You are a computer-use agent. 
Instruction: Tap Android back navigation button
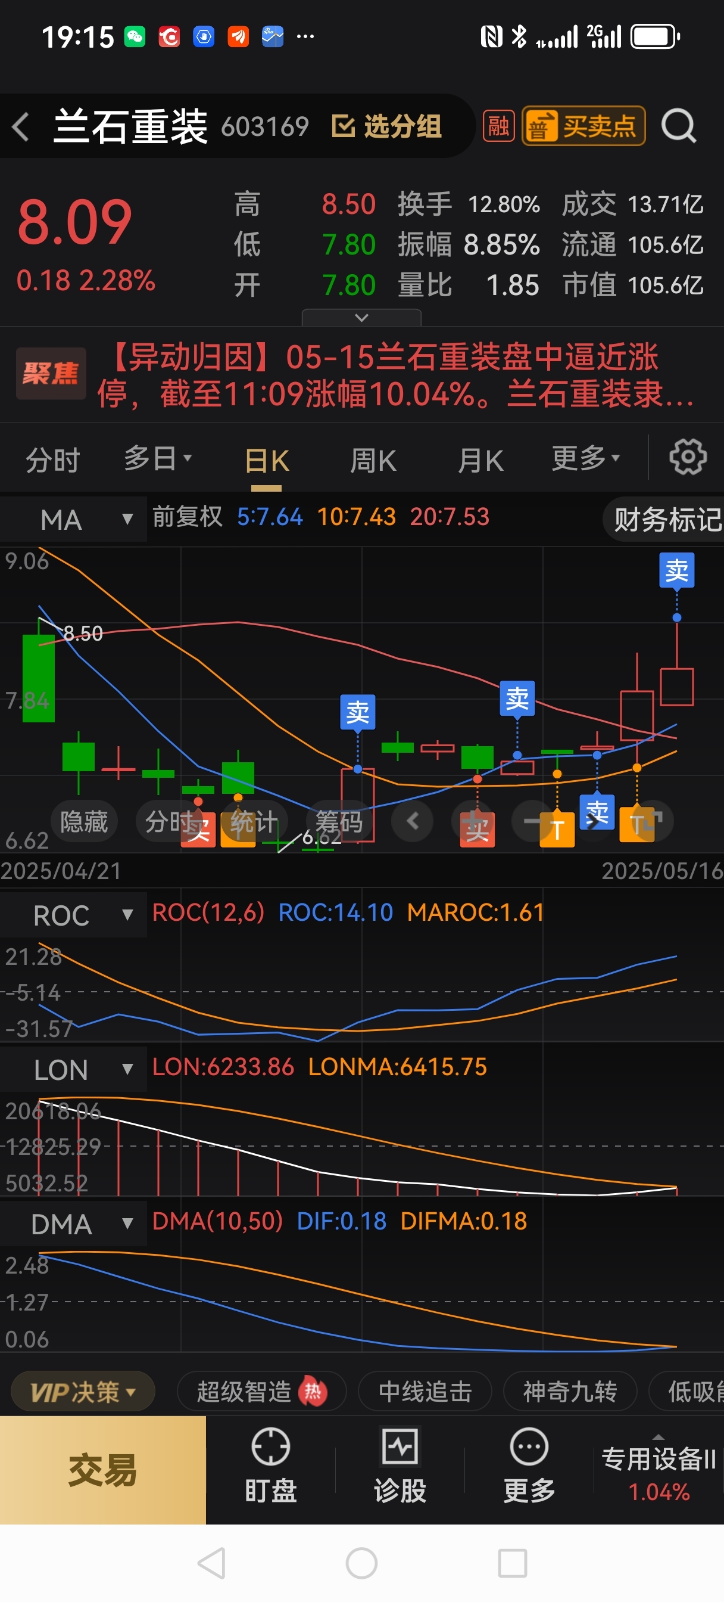211,1563
